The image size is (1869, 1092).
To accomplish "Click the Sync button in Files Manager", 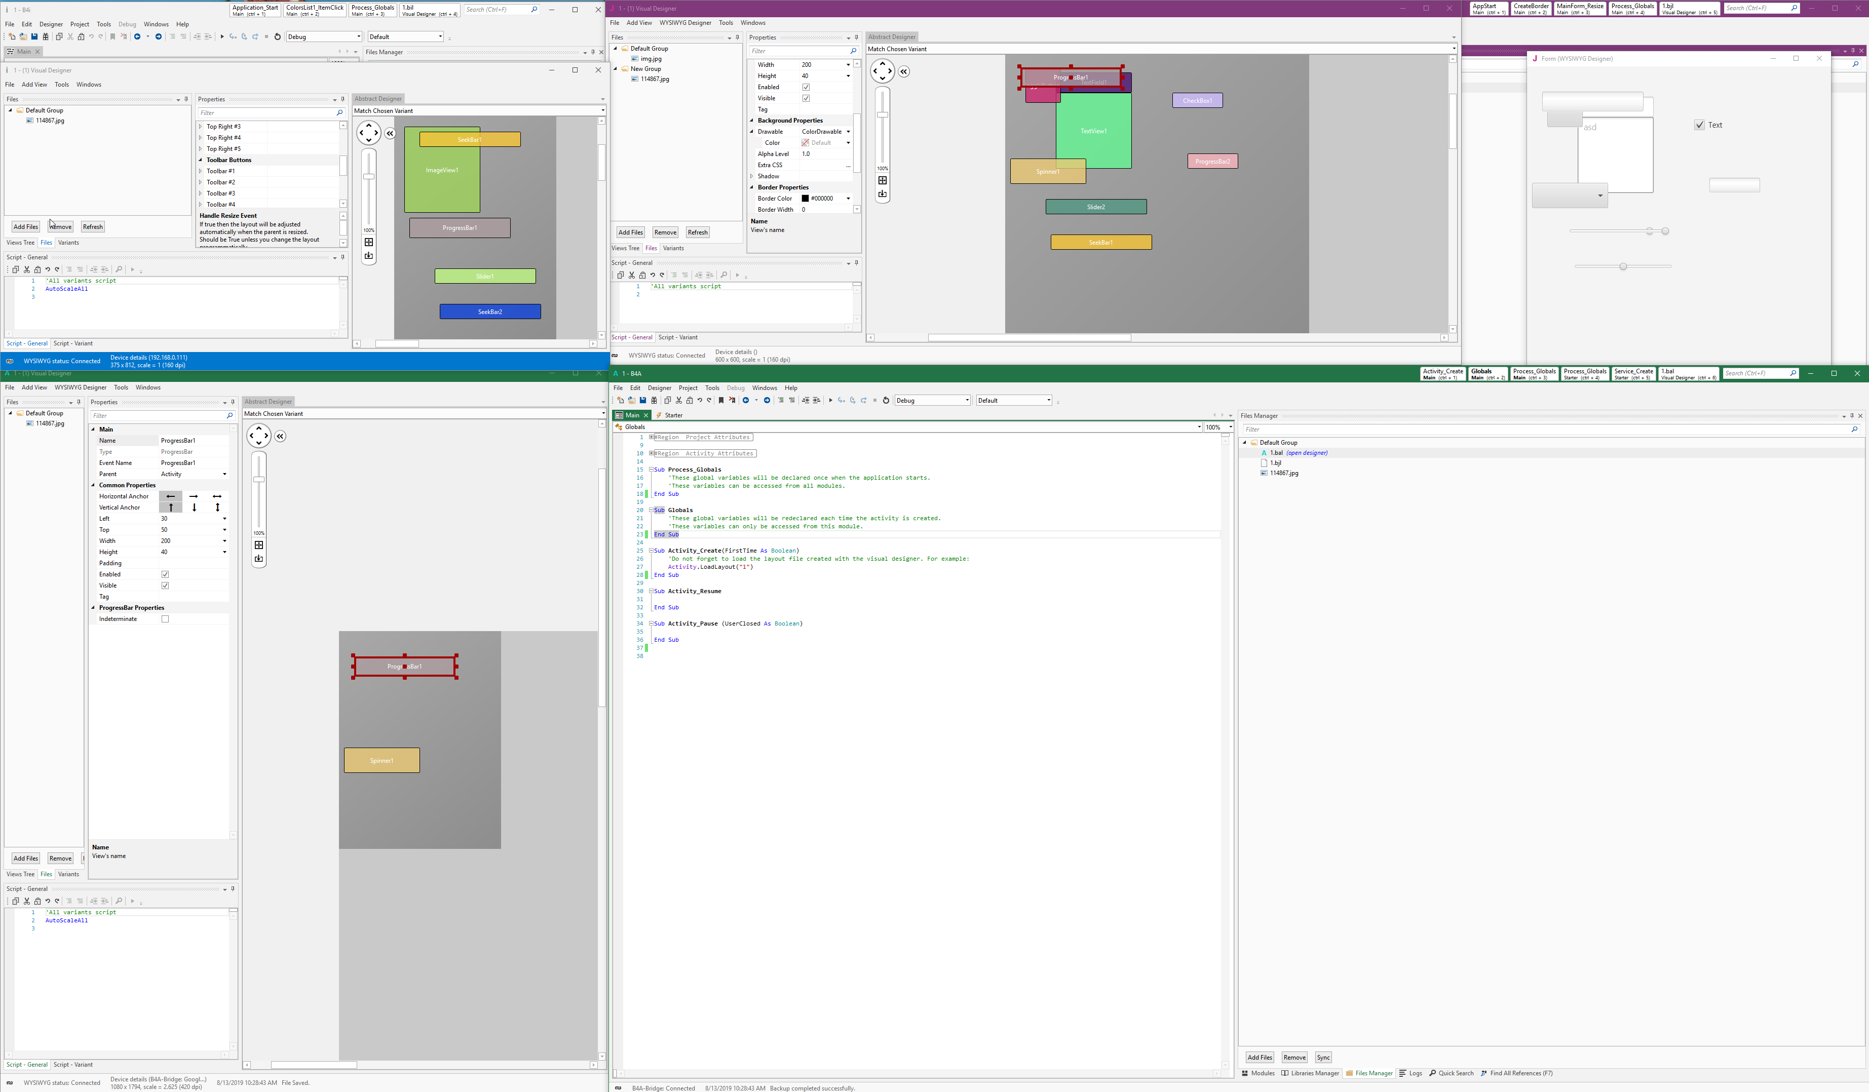I will point(1323,1057).
